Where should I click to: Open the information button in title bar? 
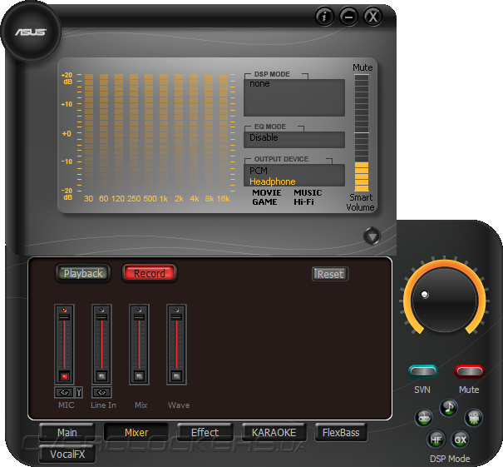(x=324, y=16)
